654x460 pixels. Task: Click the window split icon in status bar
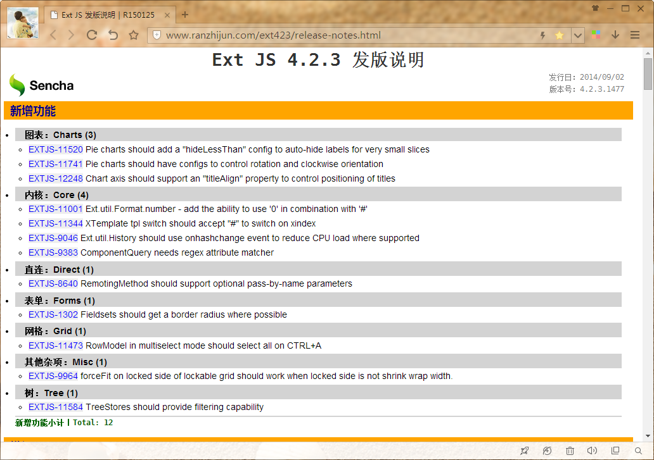(x=615, y=451)
